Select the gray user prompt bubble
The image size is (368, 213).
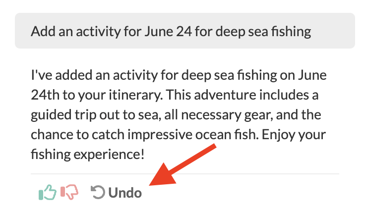[x=184, y=31]
